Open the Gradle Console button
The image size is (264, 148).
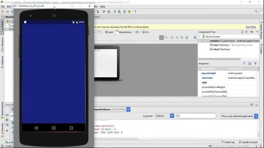[248, 142]
